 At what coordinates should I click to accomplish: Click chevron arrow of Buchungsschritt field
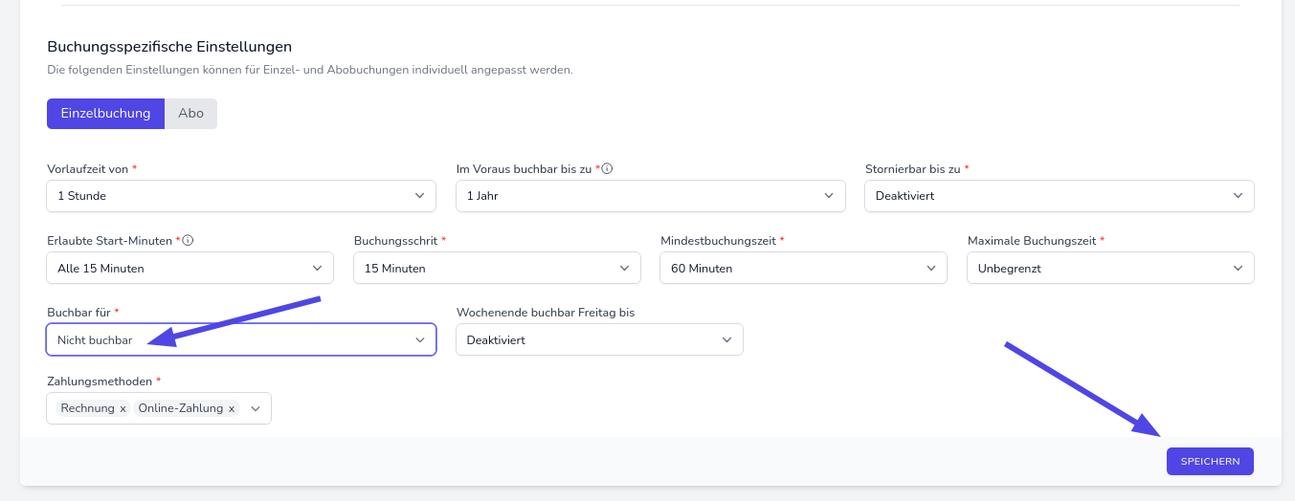(x=625, y=268)
